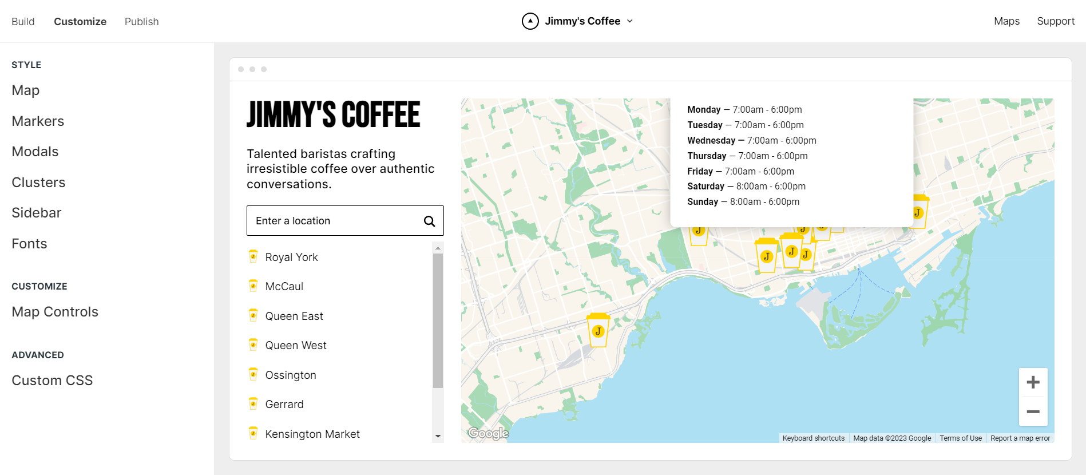
Task: Click the Thursday hours line
Action: [x=747, y=156]
